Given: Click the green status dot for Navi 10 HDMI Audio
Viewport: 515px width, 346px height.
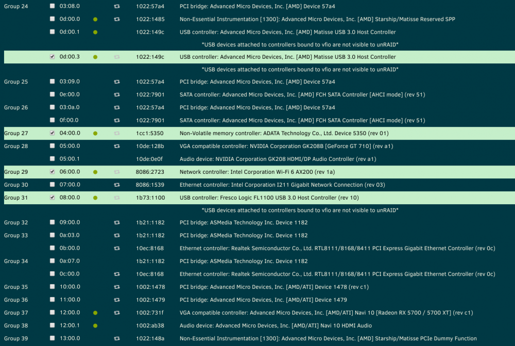Looking at the screenshot, I should (x=95, y=325).
